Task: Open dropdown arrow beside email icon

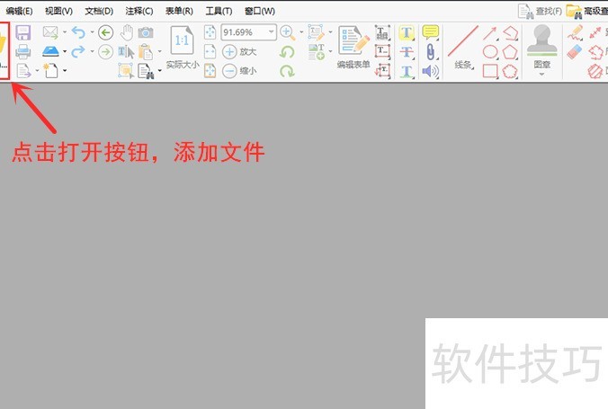Action: click(x=65, y=33)
